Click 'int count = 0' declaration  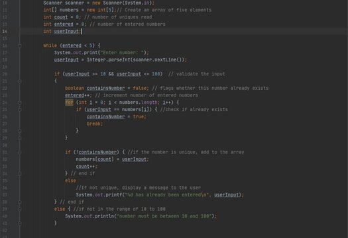pos(61,17)
